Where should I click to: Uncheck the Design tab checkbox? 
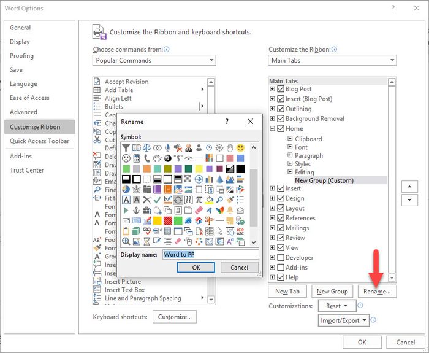281,198
